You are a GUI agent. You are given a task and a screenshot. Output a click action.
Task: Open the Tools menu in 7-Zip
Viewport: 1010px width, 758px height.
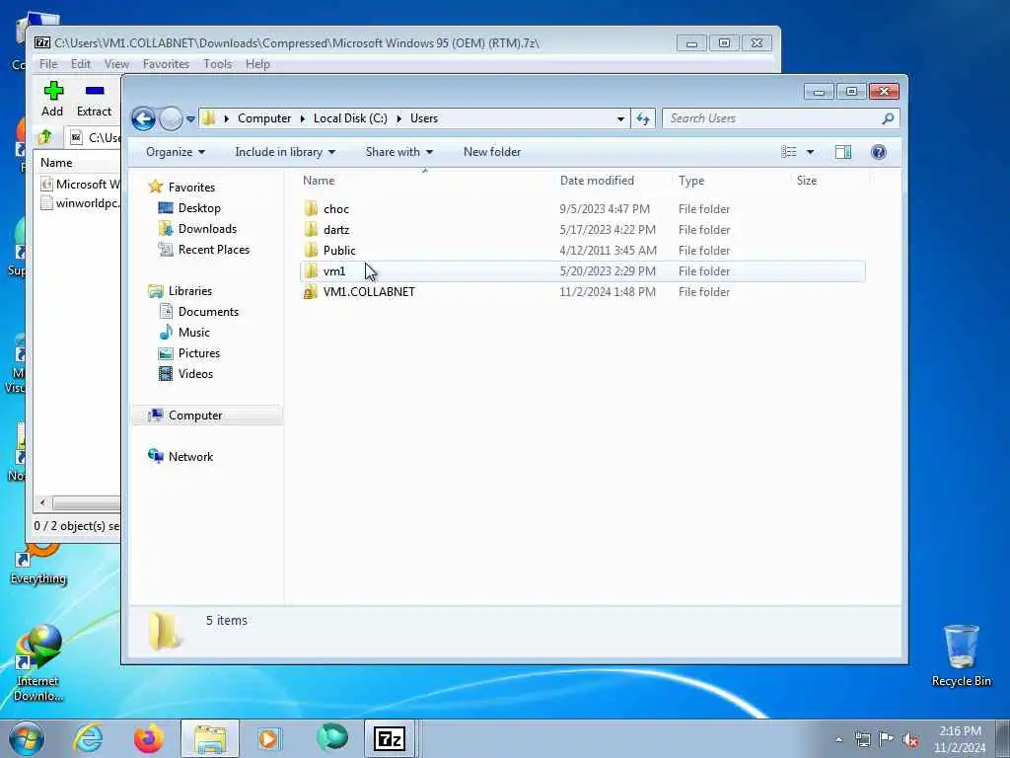click(218, 64)
